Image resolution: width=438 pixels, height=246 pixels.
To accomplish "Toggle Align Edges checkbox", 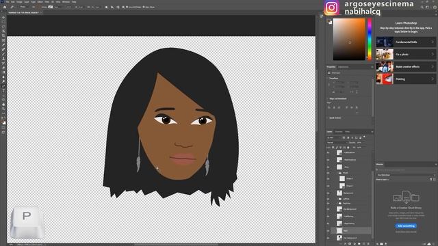I will 144,7.
